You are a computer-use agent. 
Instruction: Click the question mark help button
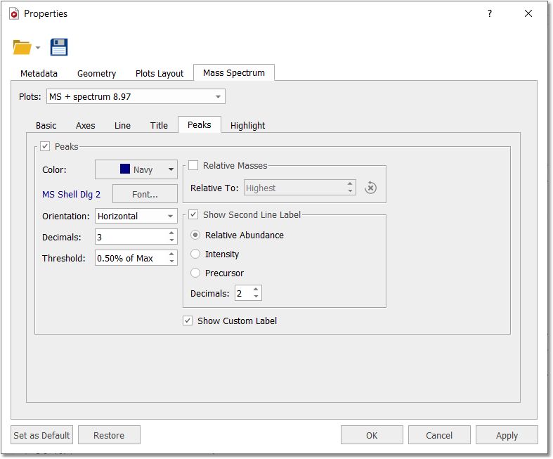(490, 13)
